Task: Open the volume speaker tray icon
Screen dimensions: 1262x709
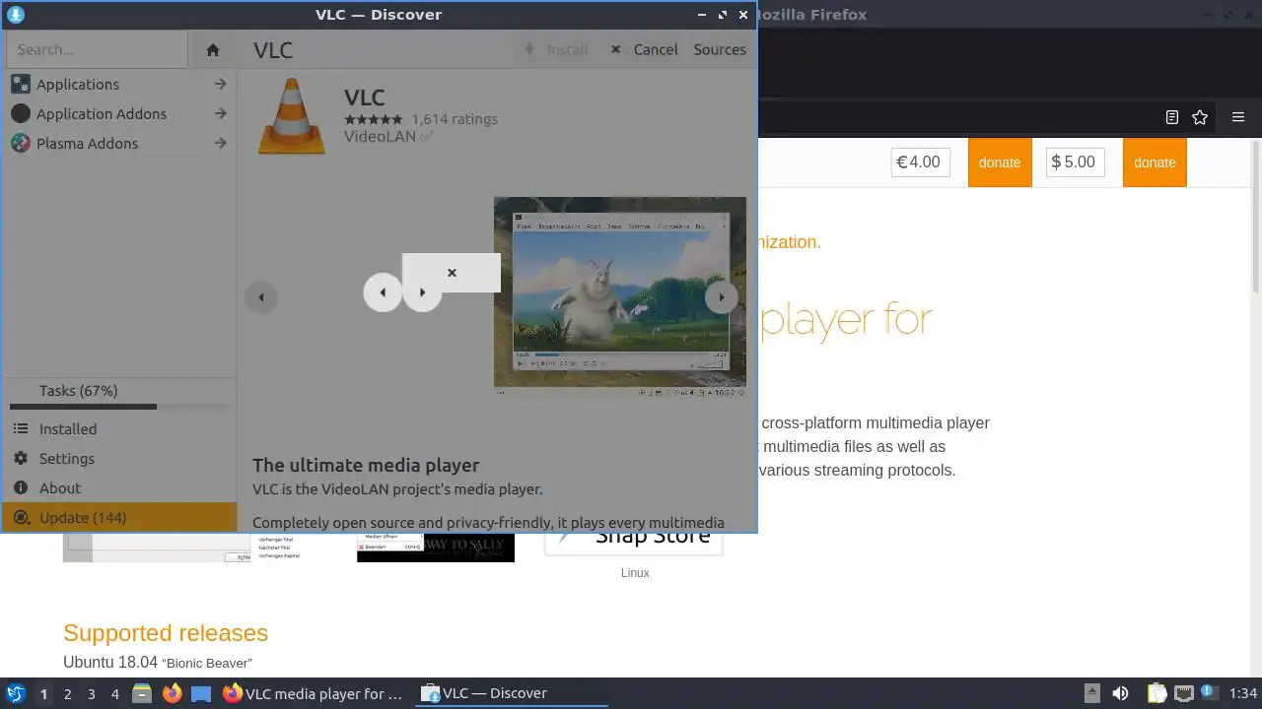Action: 1120,693
